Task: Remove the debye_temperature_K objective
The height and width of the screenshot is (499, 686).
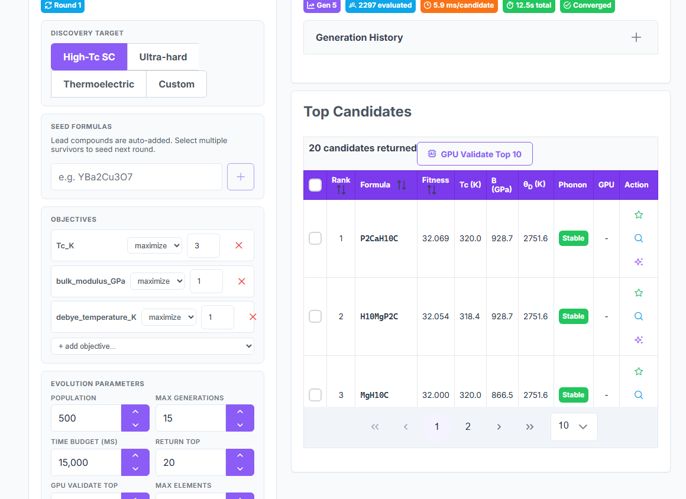Action: (x=253, y=317)
